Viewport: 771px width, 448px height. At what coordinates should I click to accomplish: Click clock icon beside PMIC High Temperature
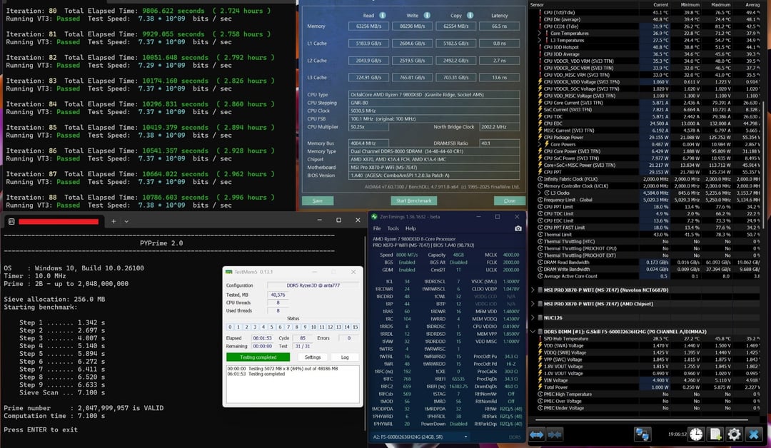click(x=540, y=394)
